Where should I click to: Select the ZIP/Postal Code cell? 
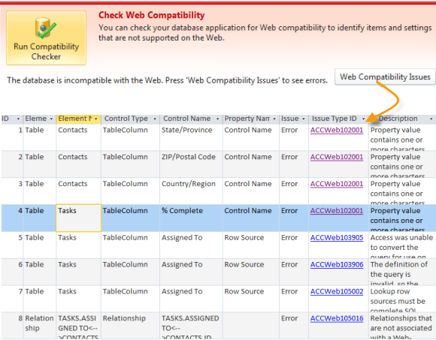coord(191,164)
